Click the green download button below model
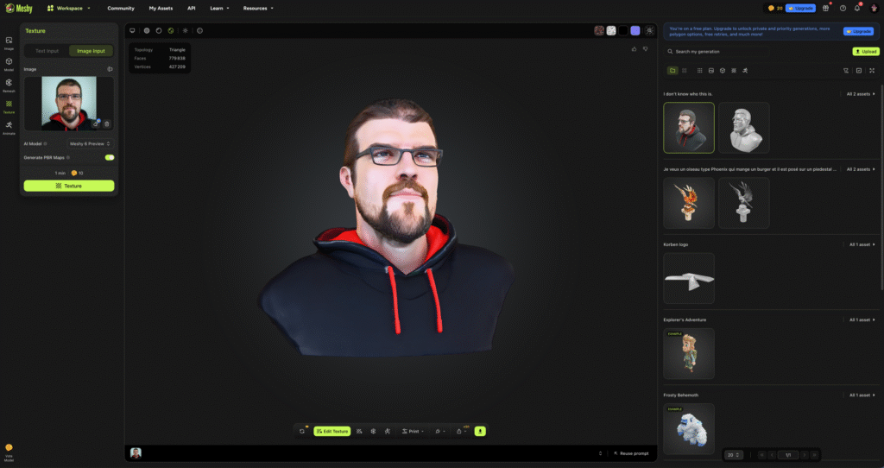884x468 pixels. pyautogui.click(x=480, y=431)
